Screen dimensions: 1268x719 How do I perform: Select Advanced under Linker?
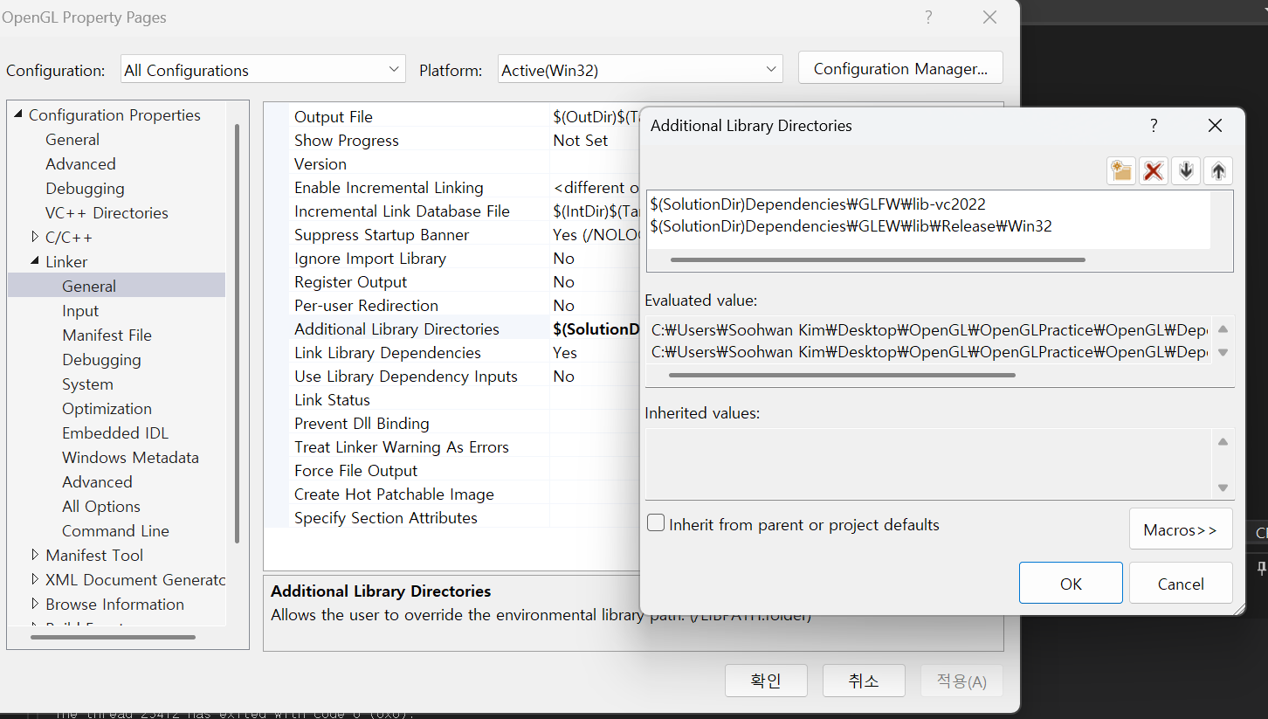97,481
